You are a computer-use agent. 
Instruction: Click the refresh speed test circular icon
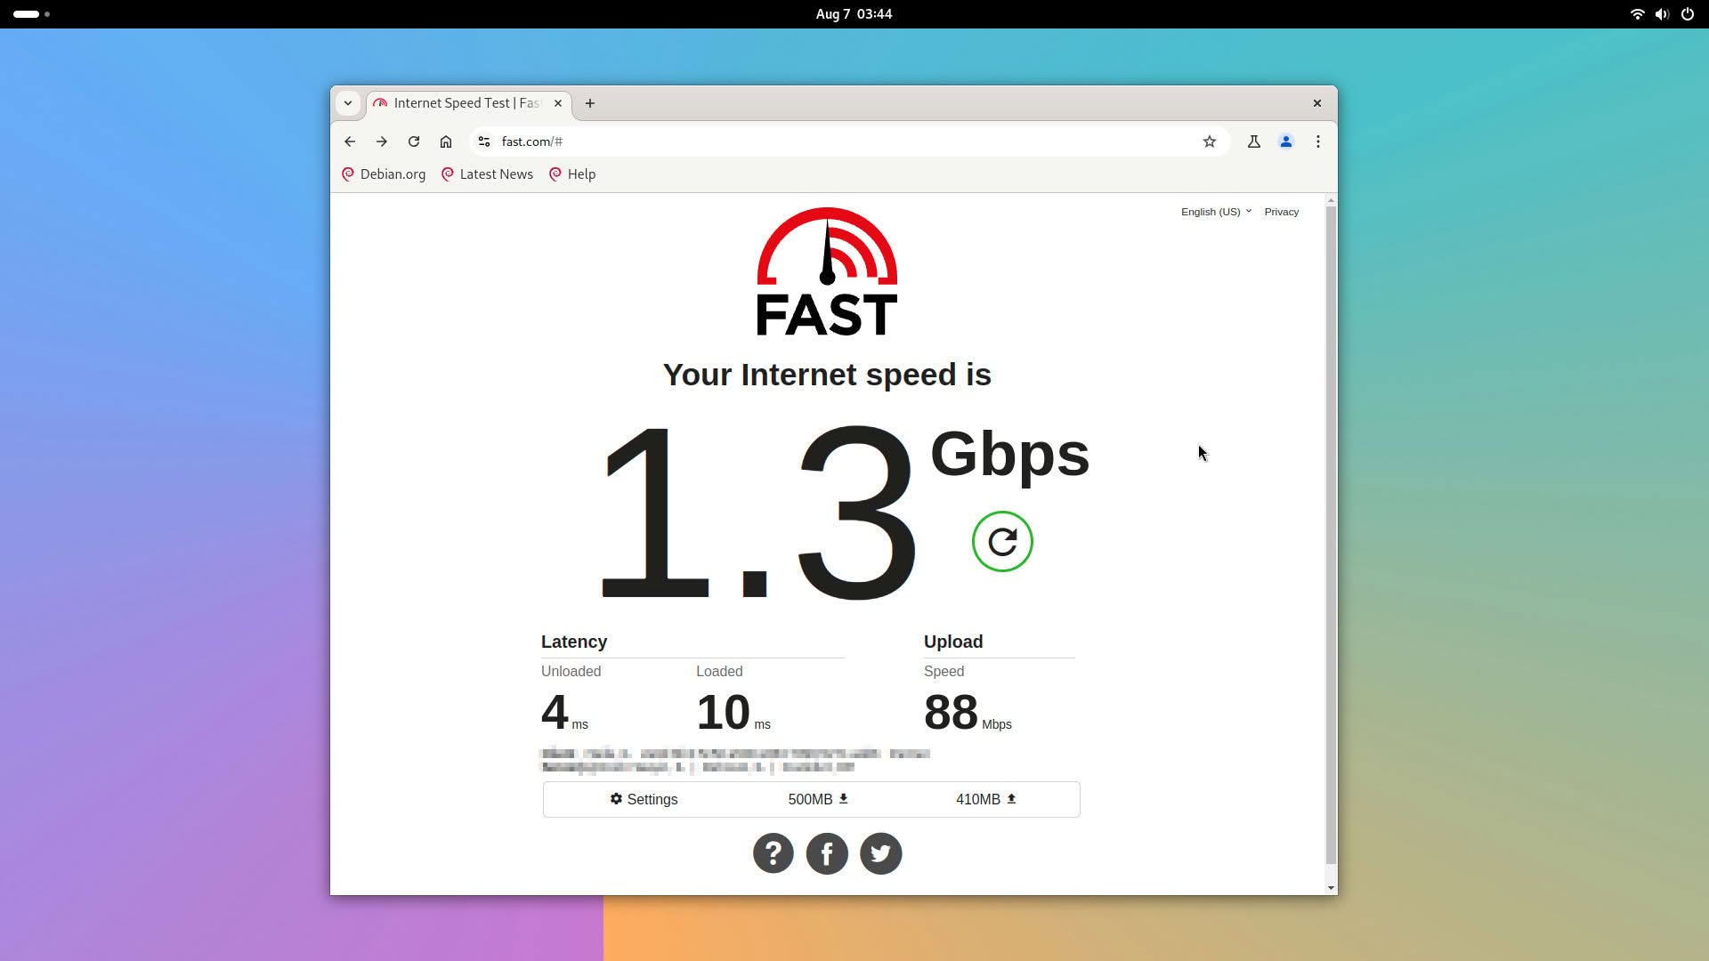point(1002,541)
